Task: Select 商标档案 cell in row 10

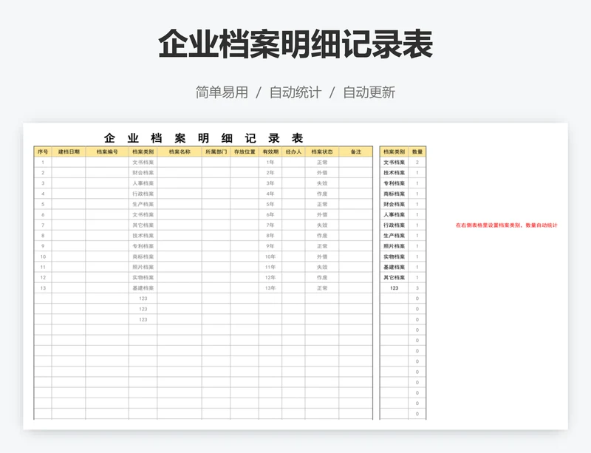Action: [143, 256]
